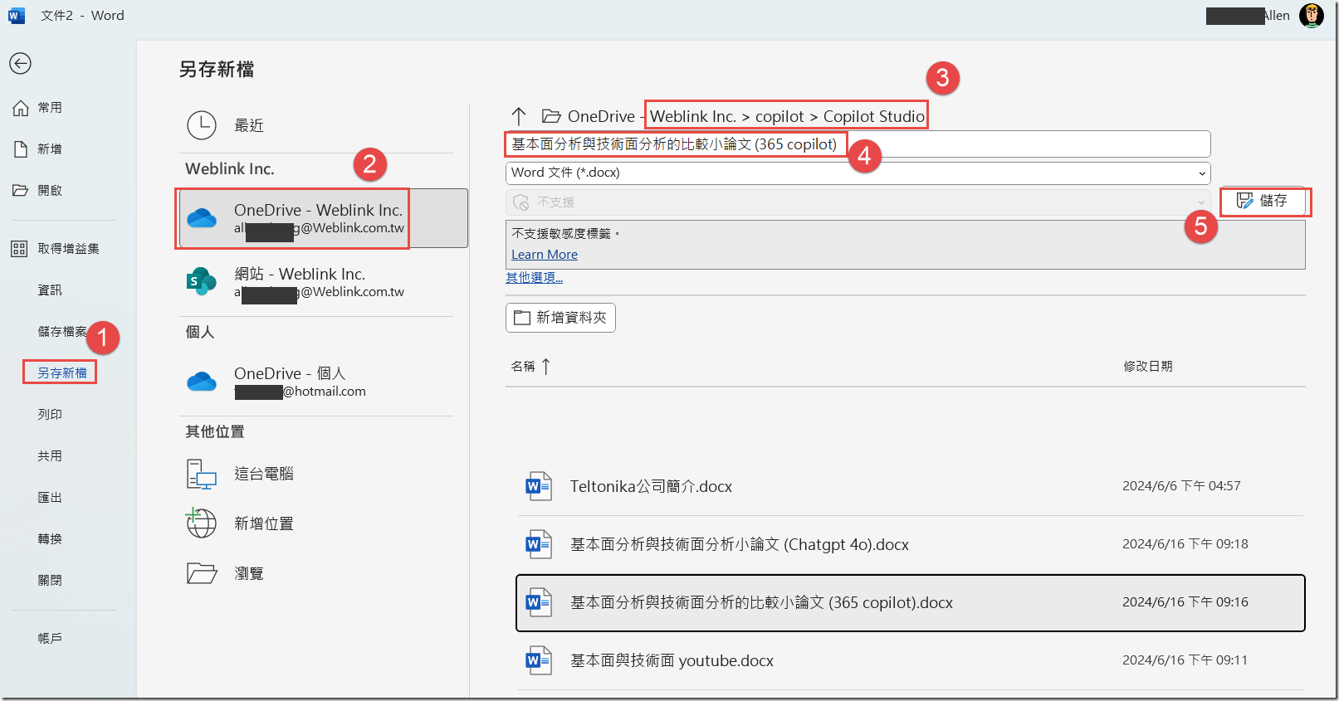Click the OneDrive folder icon in breadcrumb
The height and width of the screenshot is (701, 1339).
(551, 116)
